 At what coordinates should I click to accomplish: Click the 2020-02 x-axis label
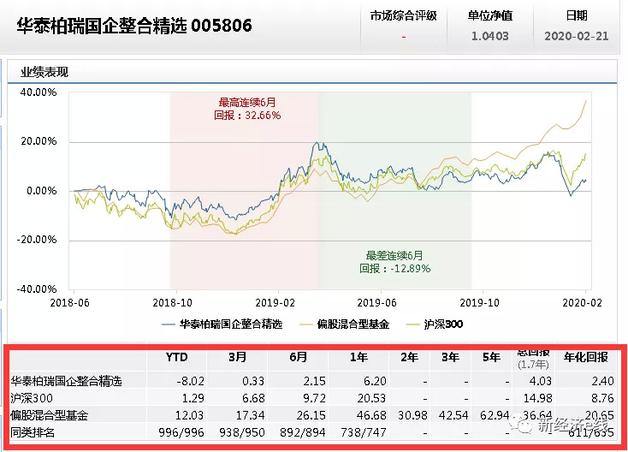(582, 302)
